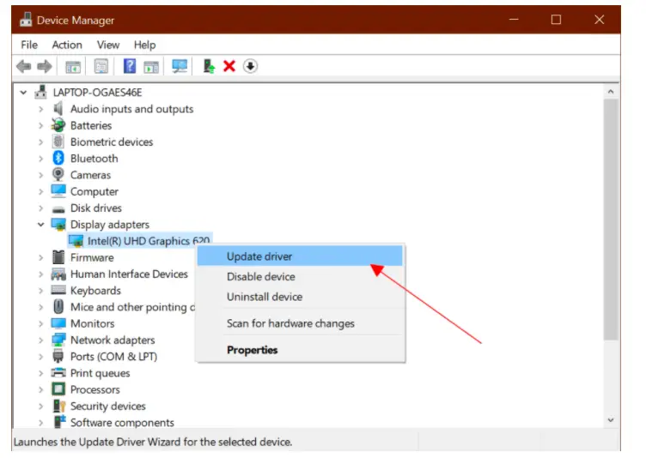Image resolution: width=646 pixels, height=458 pixels.
Task: Click the scrollbar down arrow
Action: click(x=611, y=420)
